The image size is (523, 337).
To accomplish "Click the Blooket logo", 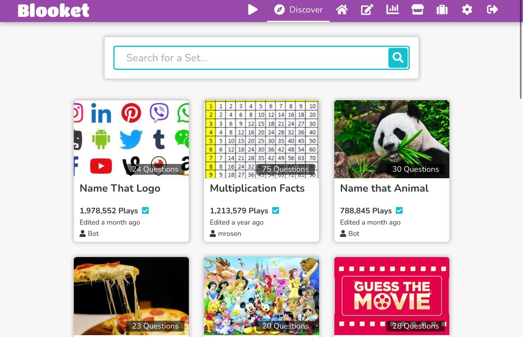I will 53,10.
